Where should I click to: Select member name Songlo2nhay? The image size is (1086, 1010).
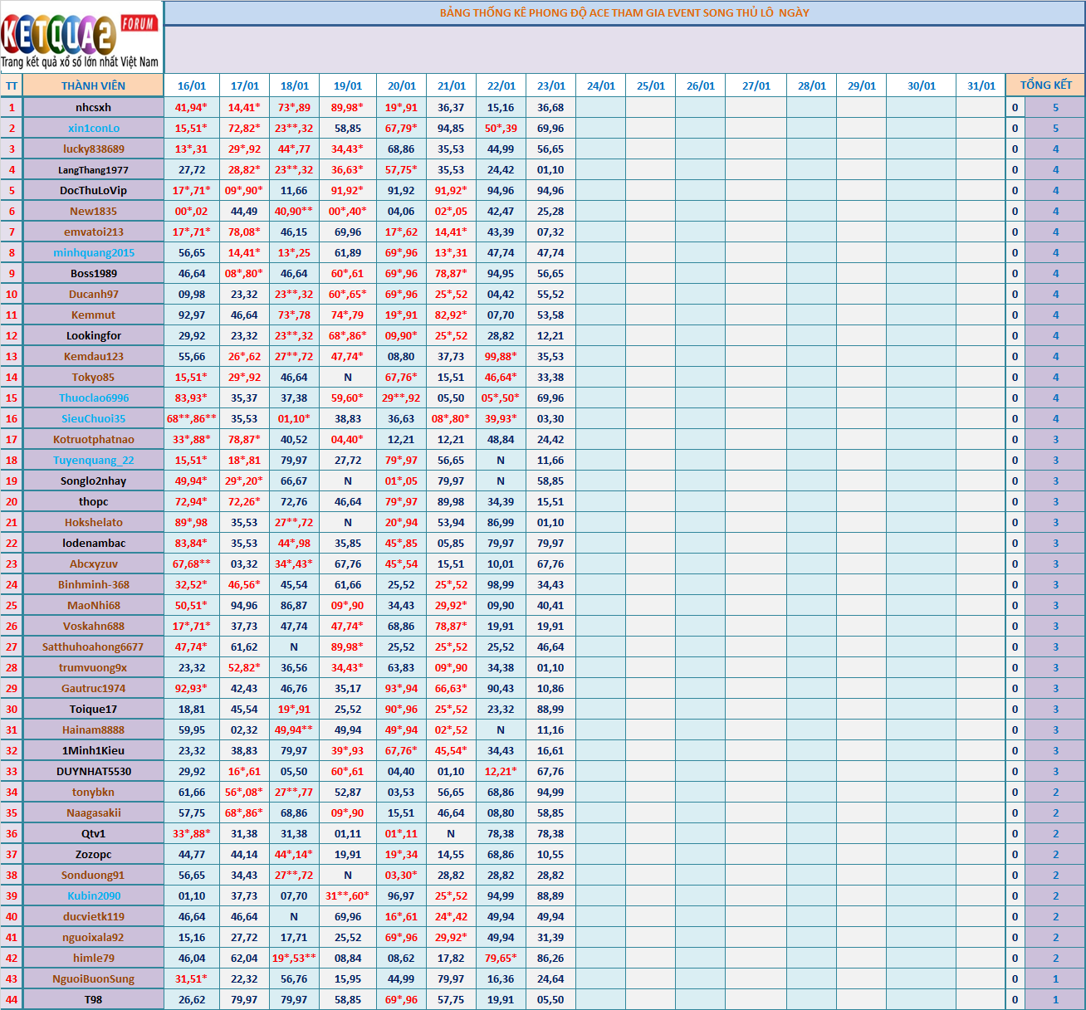click(93, 481)
